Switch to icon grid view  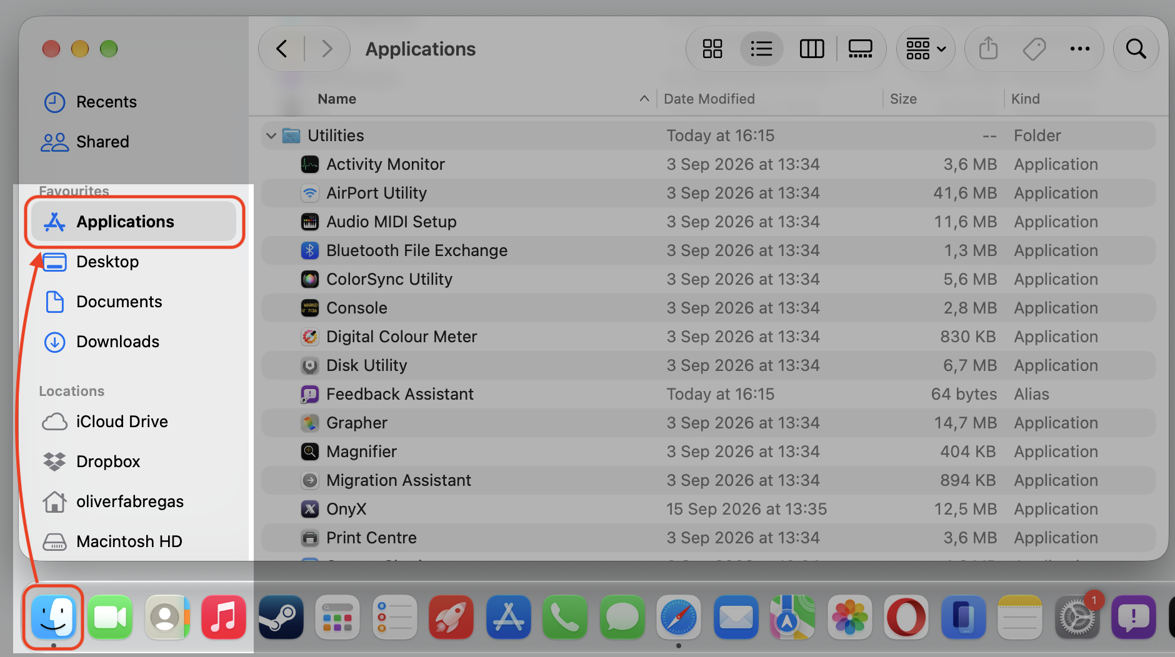712,49
